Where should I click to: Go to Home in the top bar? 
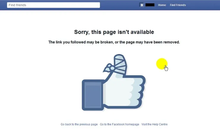pyautogui.click(x=162, y=5)
